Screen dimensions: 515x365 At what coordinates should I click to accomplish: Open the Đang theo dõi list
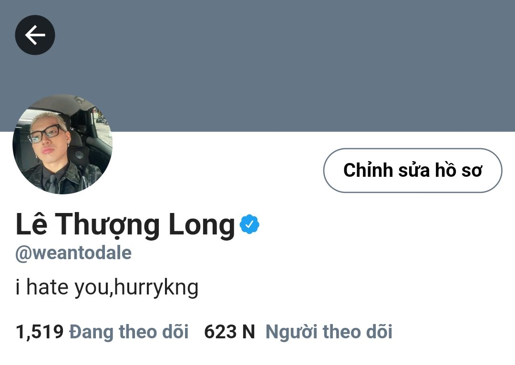coord(129,332)
